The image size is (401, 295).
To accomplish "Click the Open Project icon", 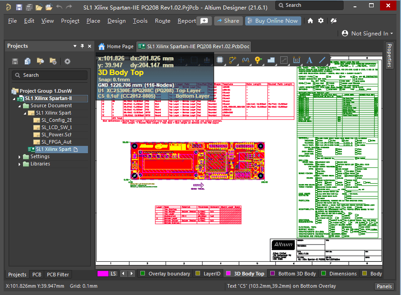I will [49, 7].
